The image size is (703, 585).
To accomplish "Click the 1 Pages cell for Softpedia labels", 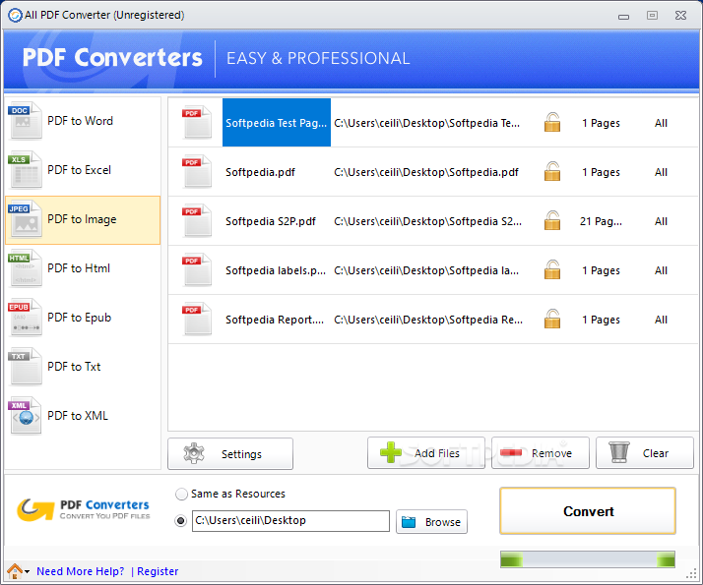I will pyautogui.click(x=601, y=270).
